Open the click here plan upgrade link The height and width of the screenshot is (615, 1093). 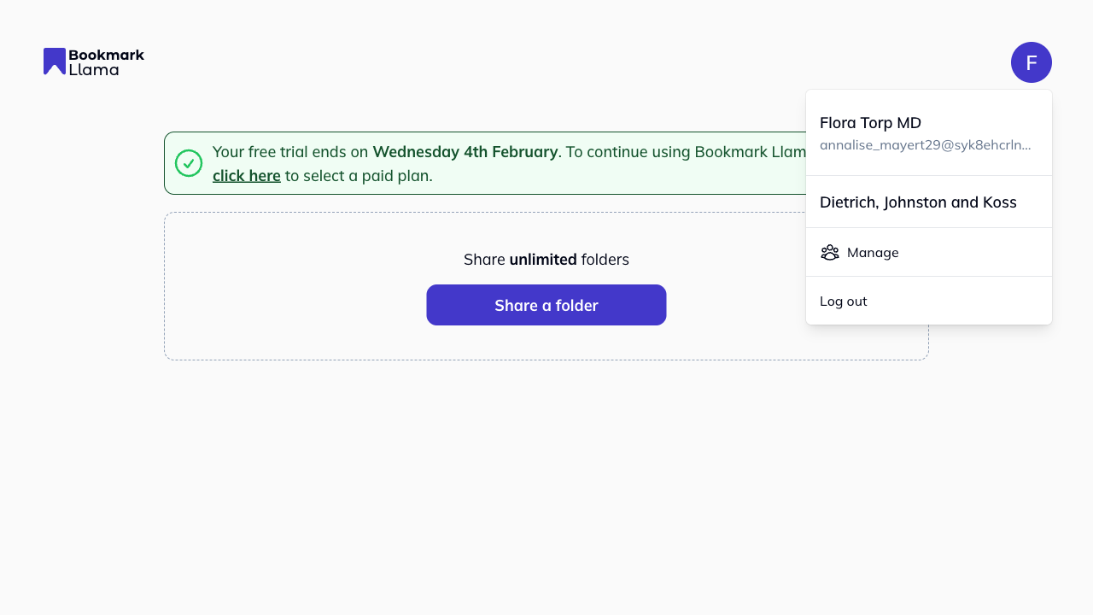click(x=246, y=175)
